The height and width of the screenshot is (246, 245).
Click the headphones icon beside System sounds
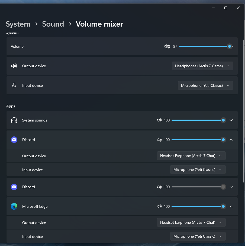[14, 120]
